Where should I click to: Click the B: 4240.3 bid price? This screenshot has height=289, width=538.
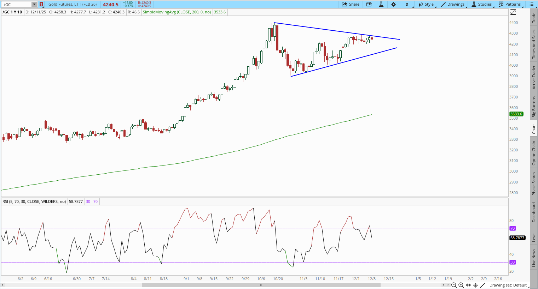tap(144, 3)
